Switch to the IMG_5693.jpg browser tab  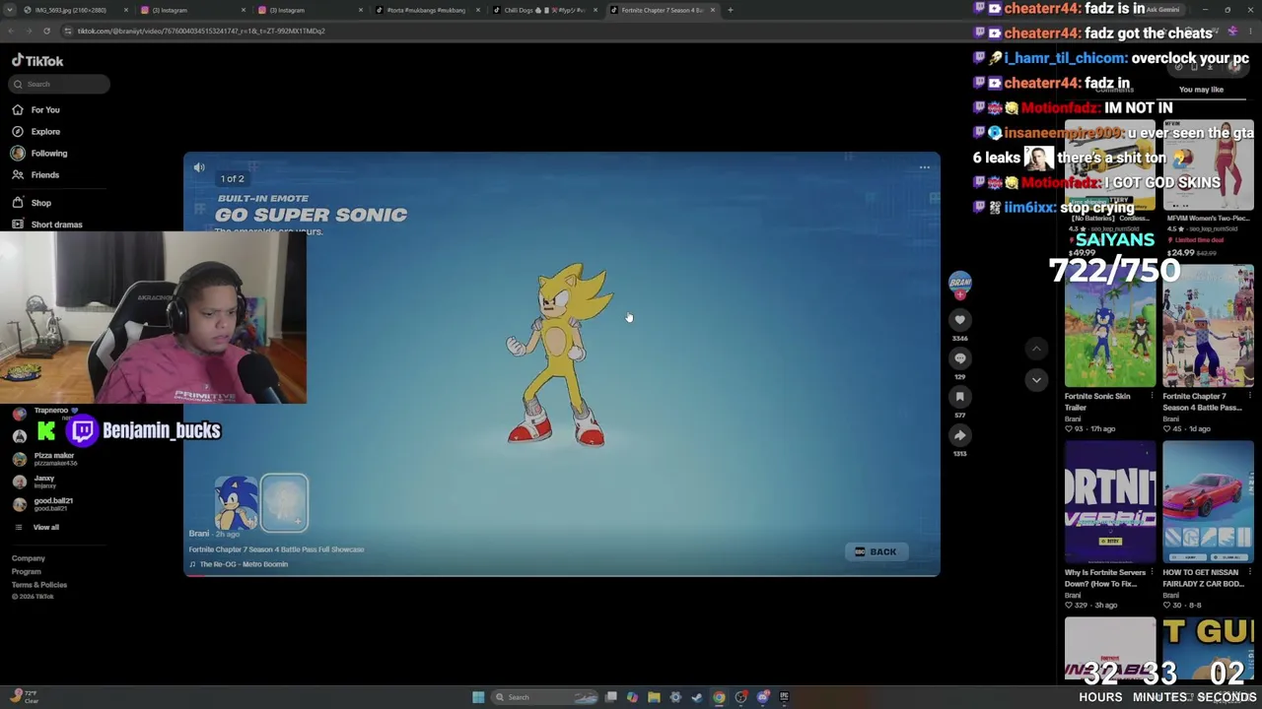[x=74, y=10]
